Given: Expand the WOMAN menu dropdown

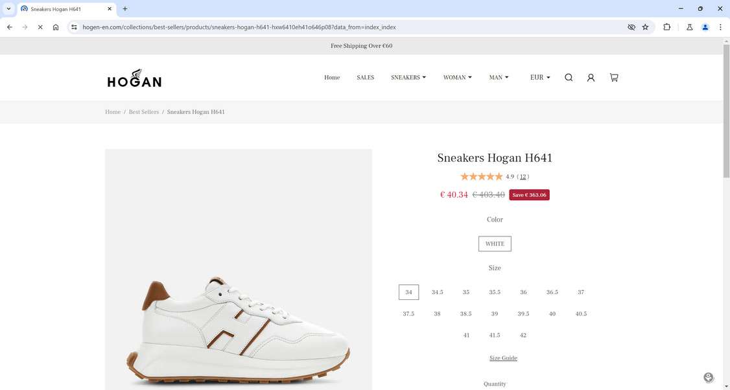Looking at the screenshot, I should 457,78.
